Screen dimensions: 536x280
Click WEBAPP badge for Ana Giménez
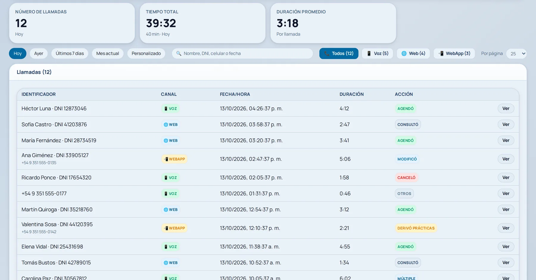[174, 159]
